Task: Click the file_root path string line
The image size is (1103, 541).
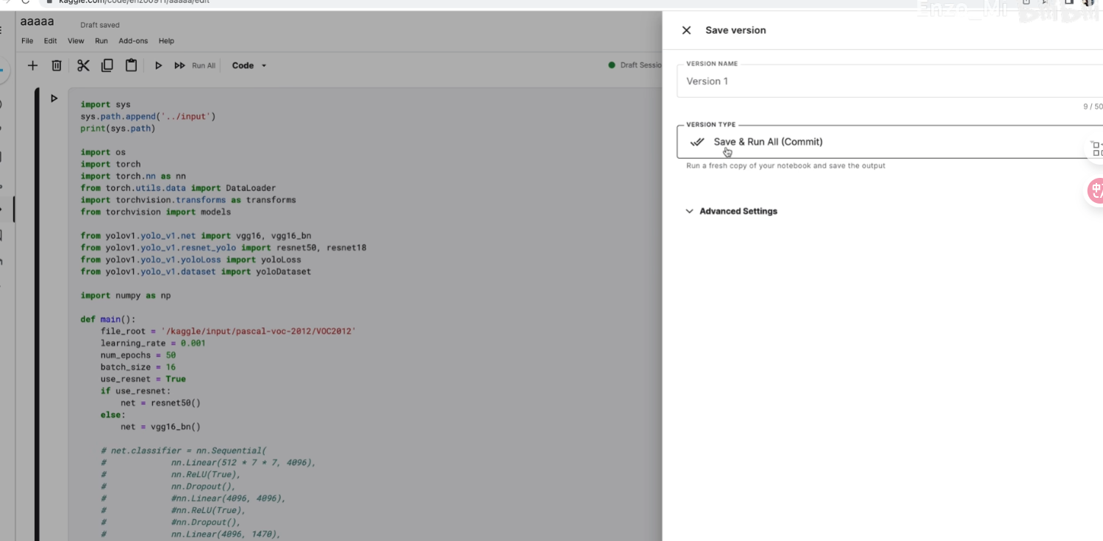Action: (228, 332)
